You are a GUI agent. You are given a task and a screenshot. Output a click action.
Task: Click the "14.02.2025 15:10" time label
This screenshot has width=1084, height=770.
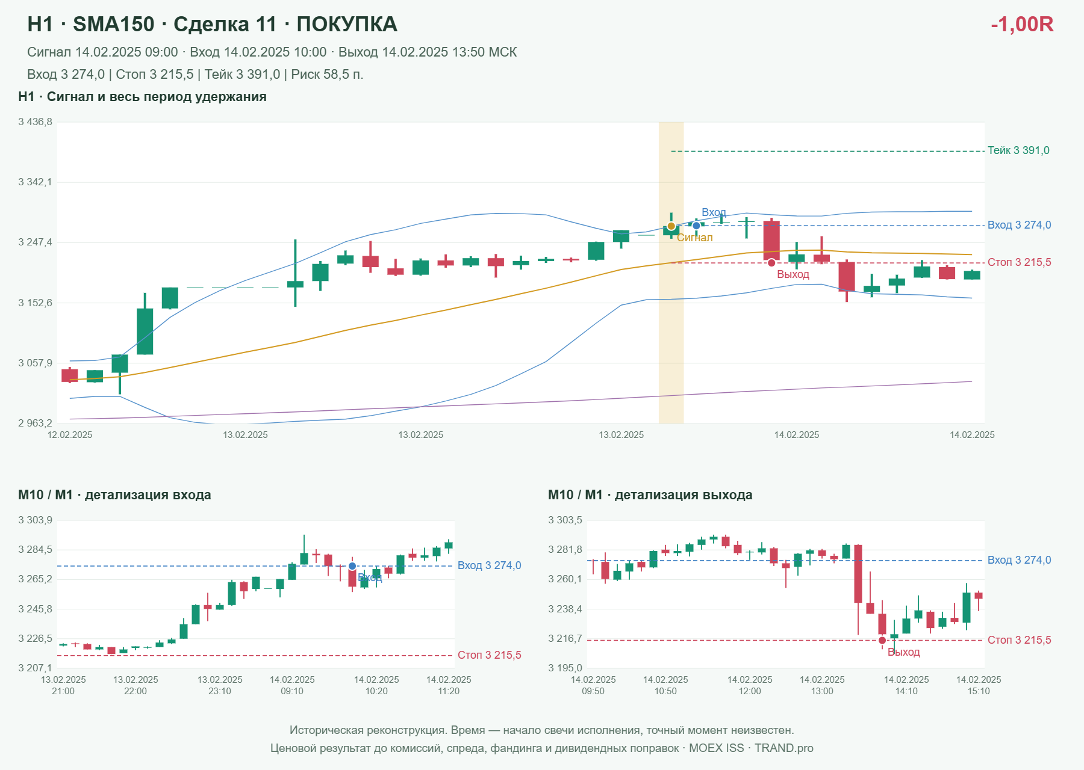979,685
